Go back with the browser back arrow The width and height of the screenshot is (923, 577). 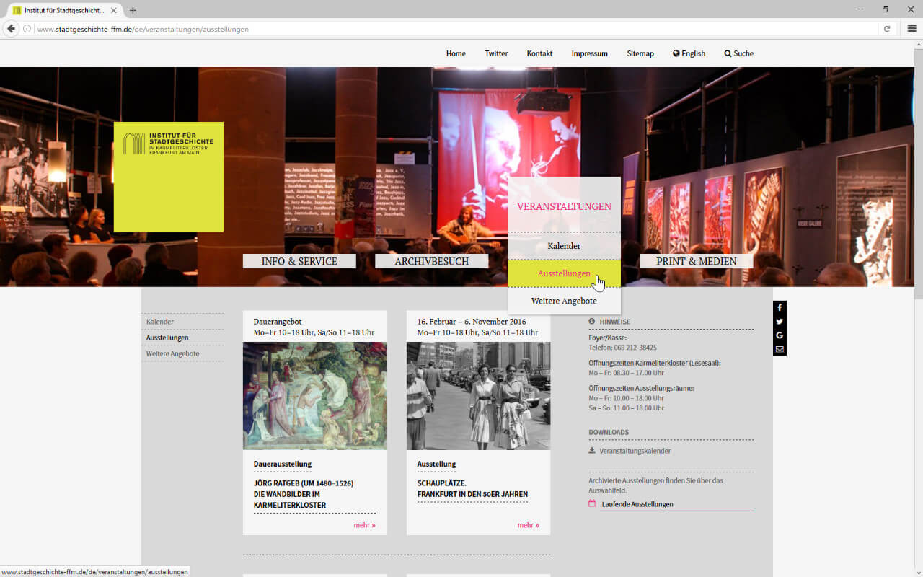point(11,29)
